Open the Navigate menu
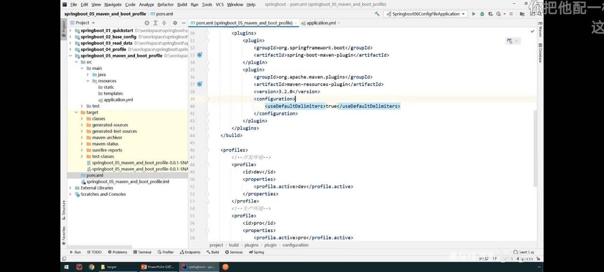604x272 pixels. point(113,4)
